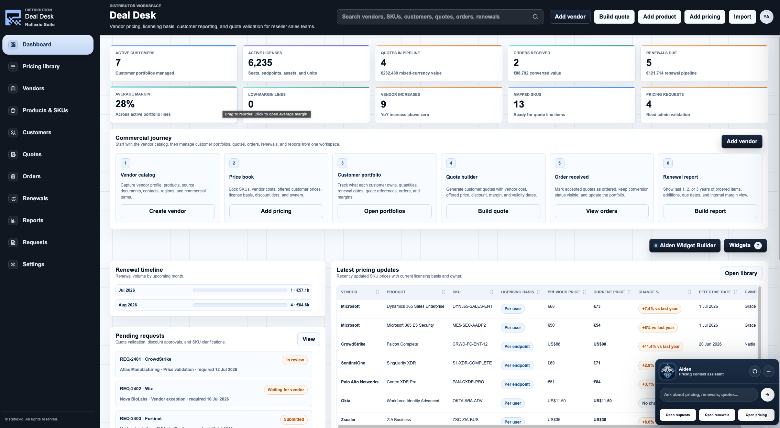
Task: Click the Dashboard grid icon in sidebar
Action: 13,45
